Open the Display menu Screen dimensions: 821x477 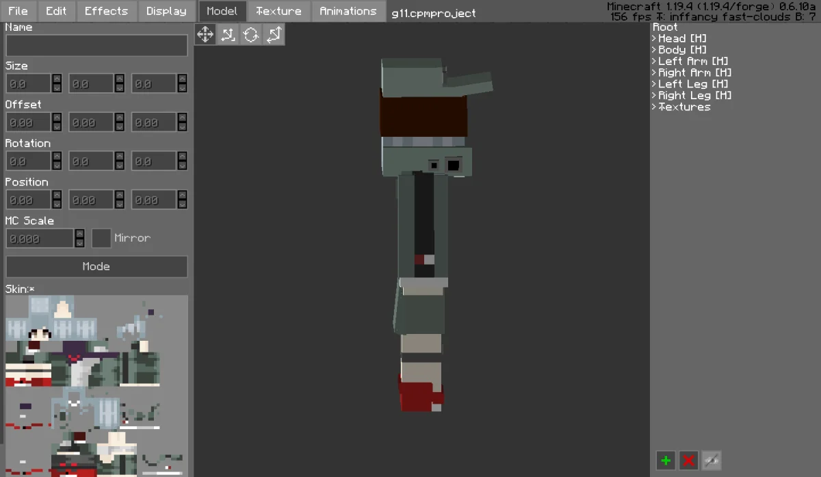pyautogui.click(x=166, y=11)
